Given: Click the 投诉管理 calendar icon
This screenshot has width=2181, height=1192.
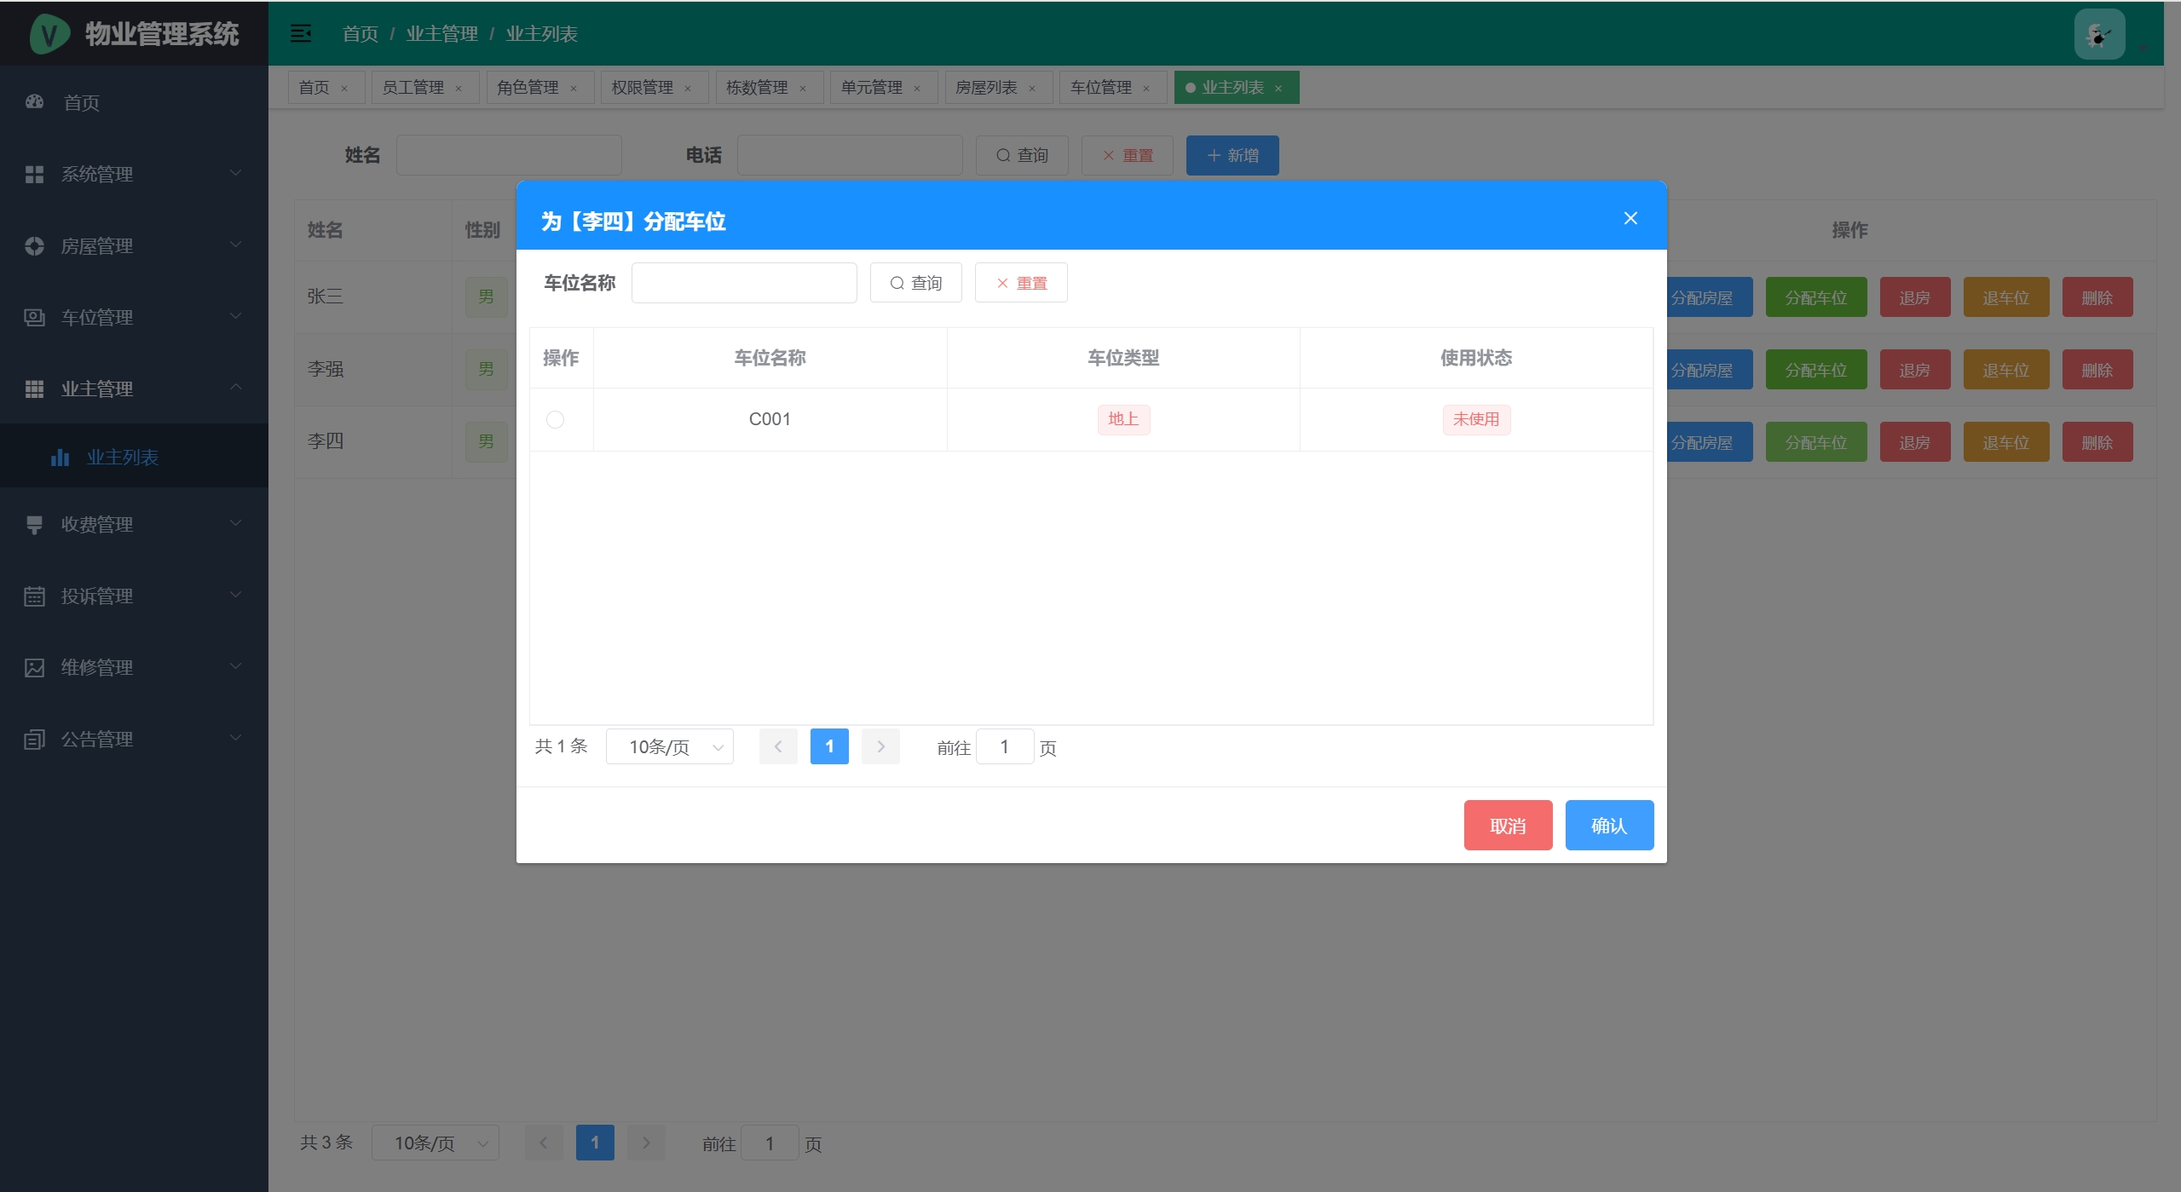Looking at the screenshot, I should 34,596.
